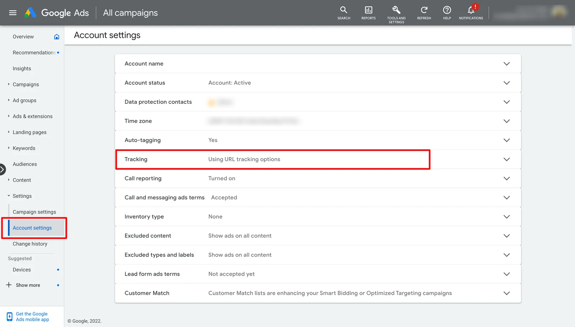Click the All campaigns header title
The image size is (575, 327).
coord(130,13)
